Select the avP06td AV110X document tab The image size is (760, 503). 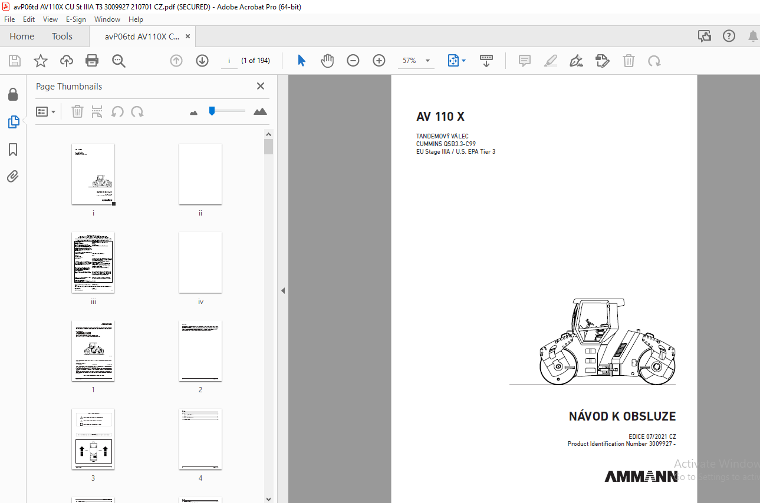tap(142, 36)
